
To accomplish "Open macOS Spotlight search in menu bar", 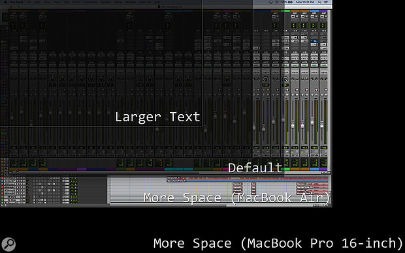I will tap(319, 2).
